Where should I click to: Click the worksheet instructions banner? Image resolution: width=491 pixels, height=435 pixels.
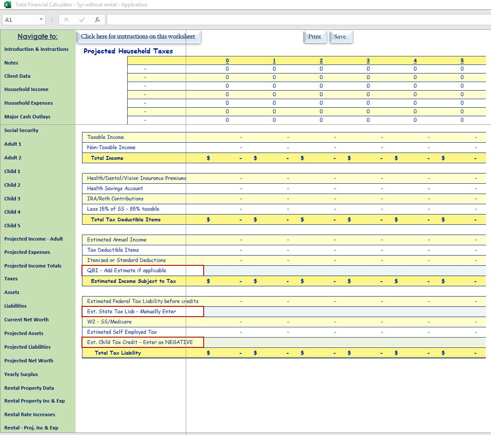138,37
